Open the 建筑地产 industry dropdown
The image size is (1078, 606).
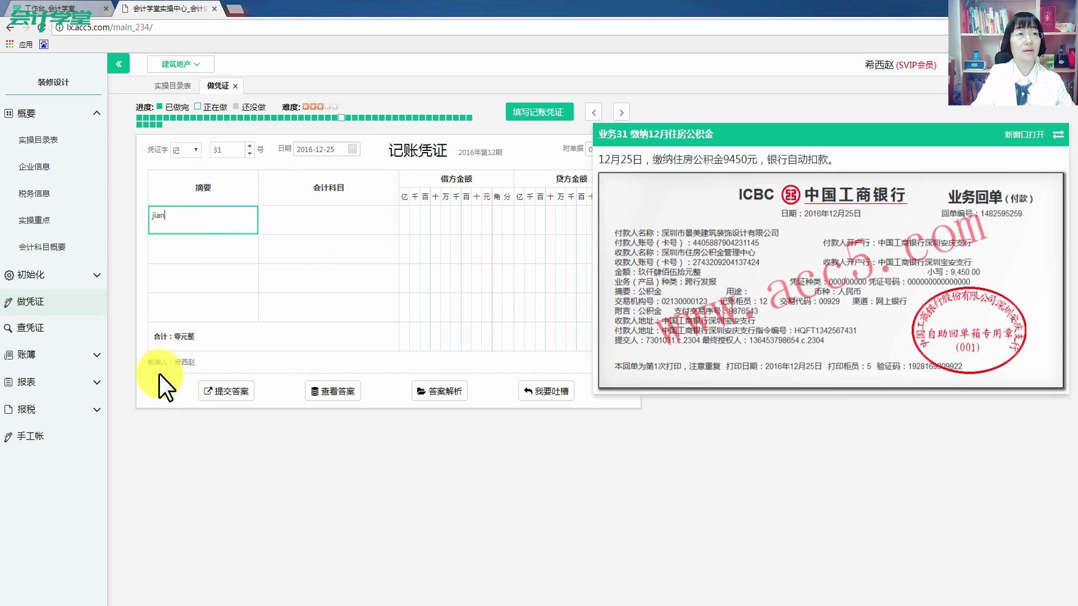click(x=180, y=64)
